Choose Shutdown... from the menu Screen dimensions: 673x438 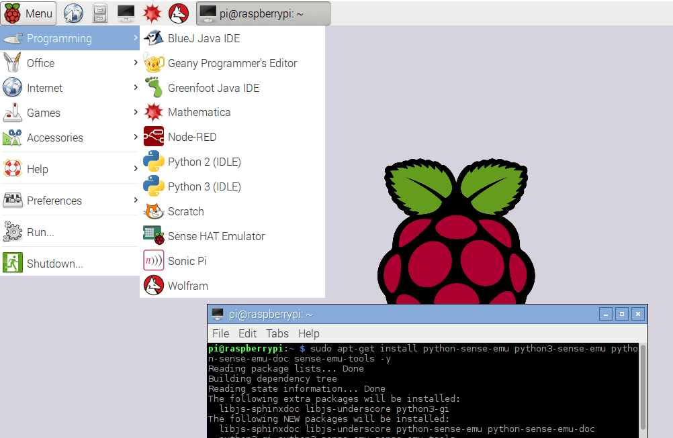click(54, 264)
